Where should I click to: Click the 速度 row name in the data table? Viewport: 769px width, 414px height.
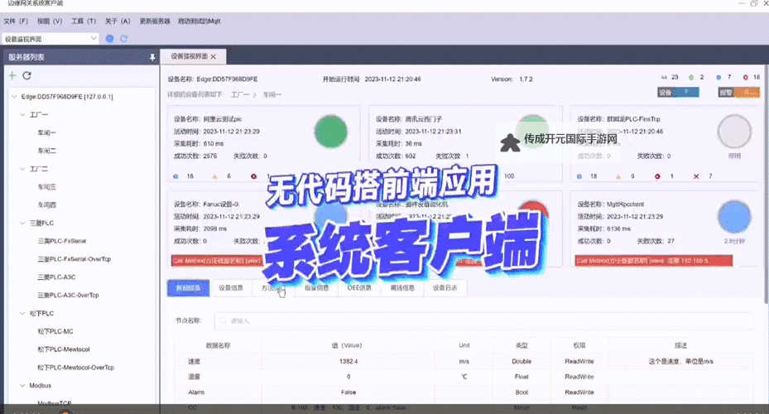[195, 362]
